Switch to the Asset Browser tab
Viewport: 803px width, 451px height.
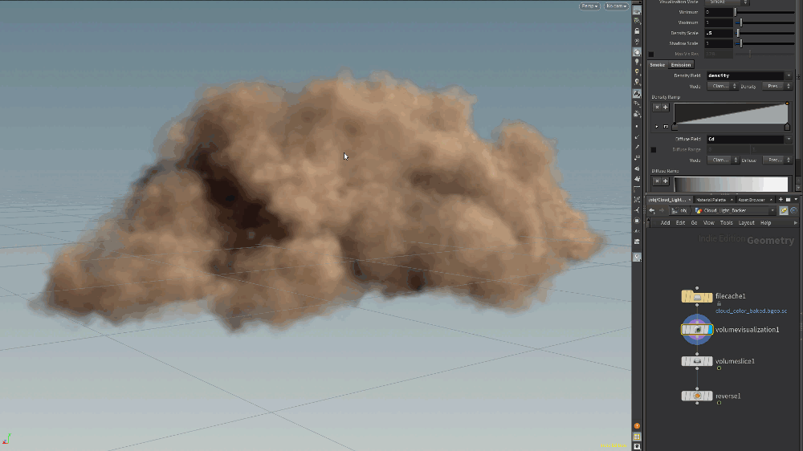click(752, 200)
